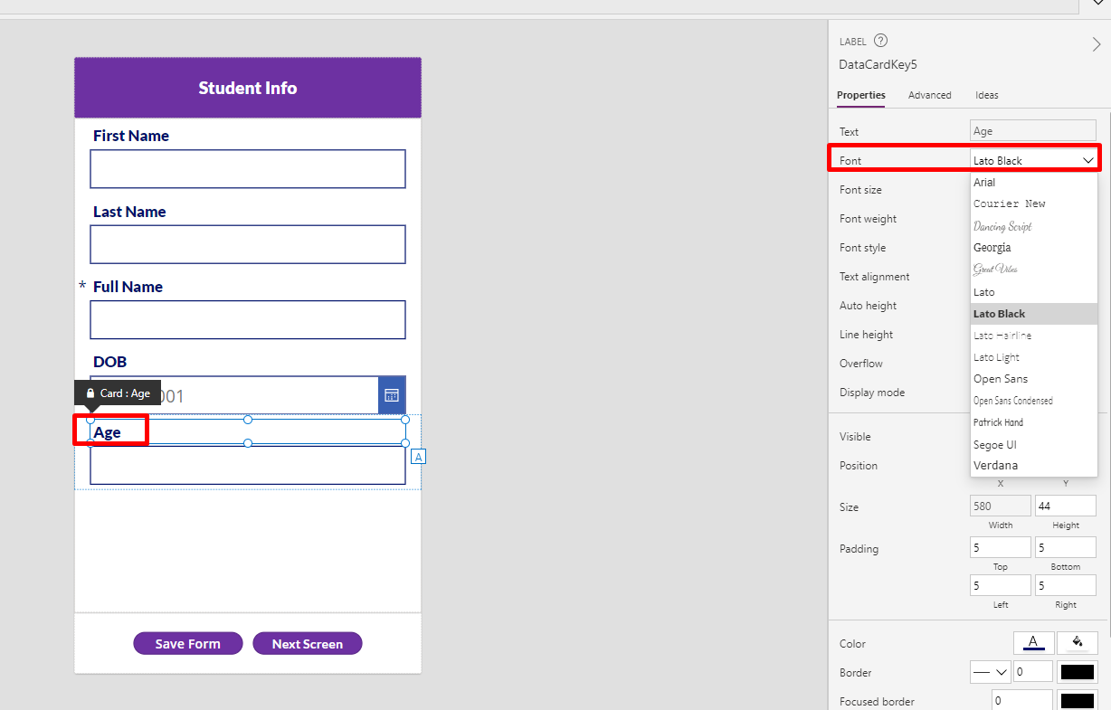Click the Next Screen button

[308, 644]
